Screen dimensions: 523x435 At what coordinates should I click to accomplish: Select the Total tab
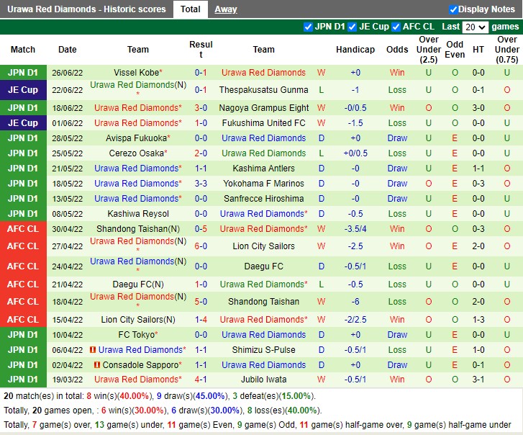[191, 9]
